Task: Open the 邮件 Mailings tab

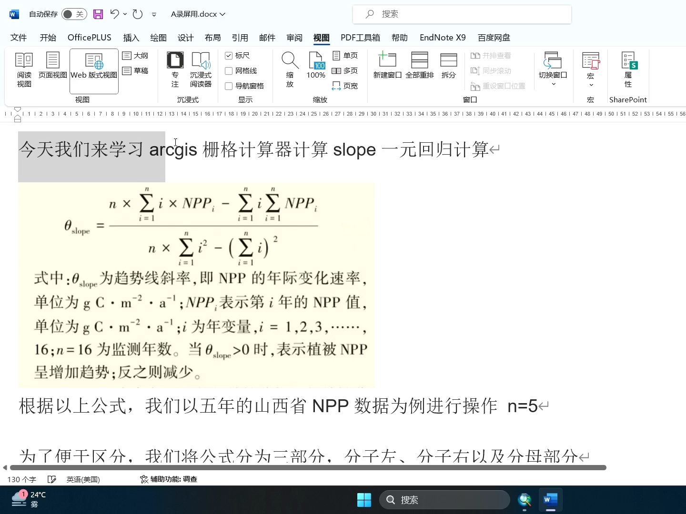Action: (x=267, y=38)
